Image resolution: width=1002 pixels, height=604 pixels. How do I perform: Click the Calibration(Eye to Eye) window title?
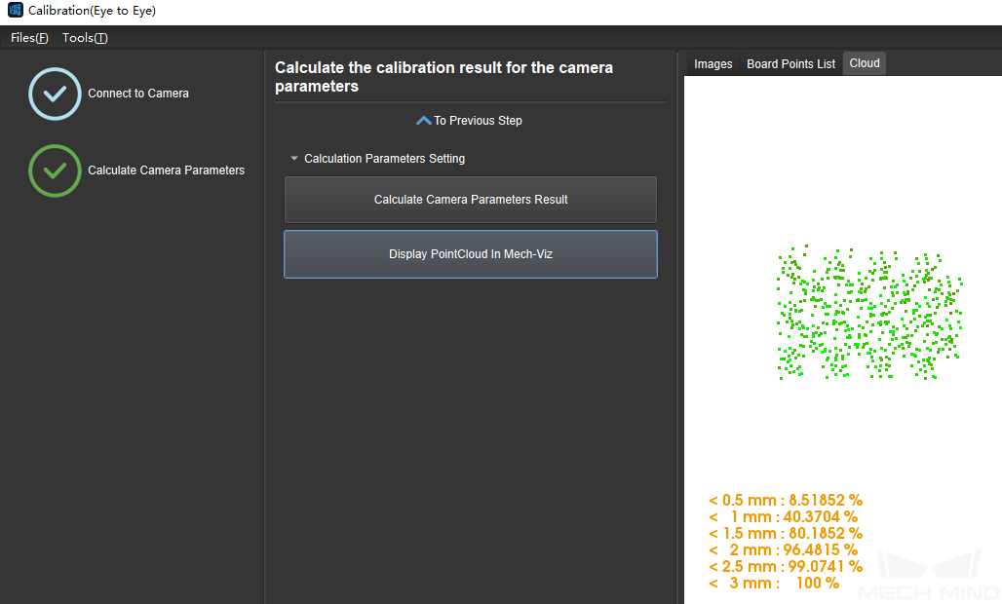[92, 11]
